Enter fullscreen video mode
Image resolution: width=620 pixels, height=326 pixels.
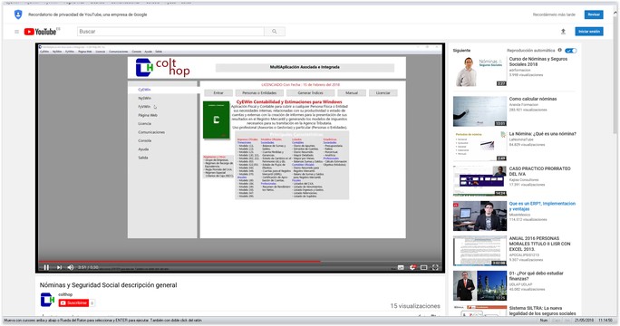coord(435,267)
